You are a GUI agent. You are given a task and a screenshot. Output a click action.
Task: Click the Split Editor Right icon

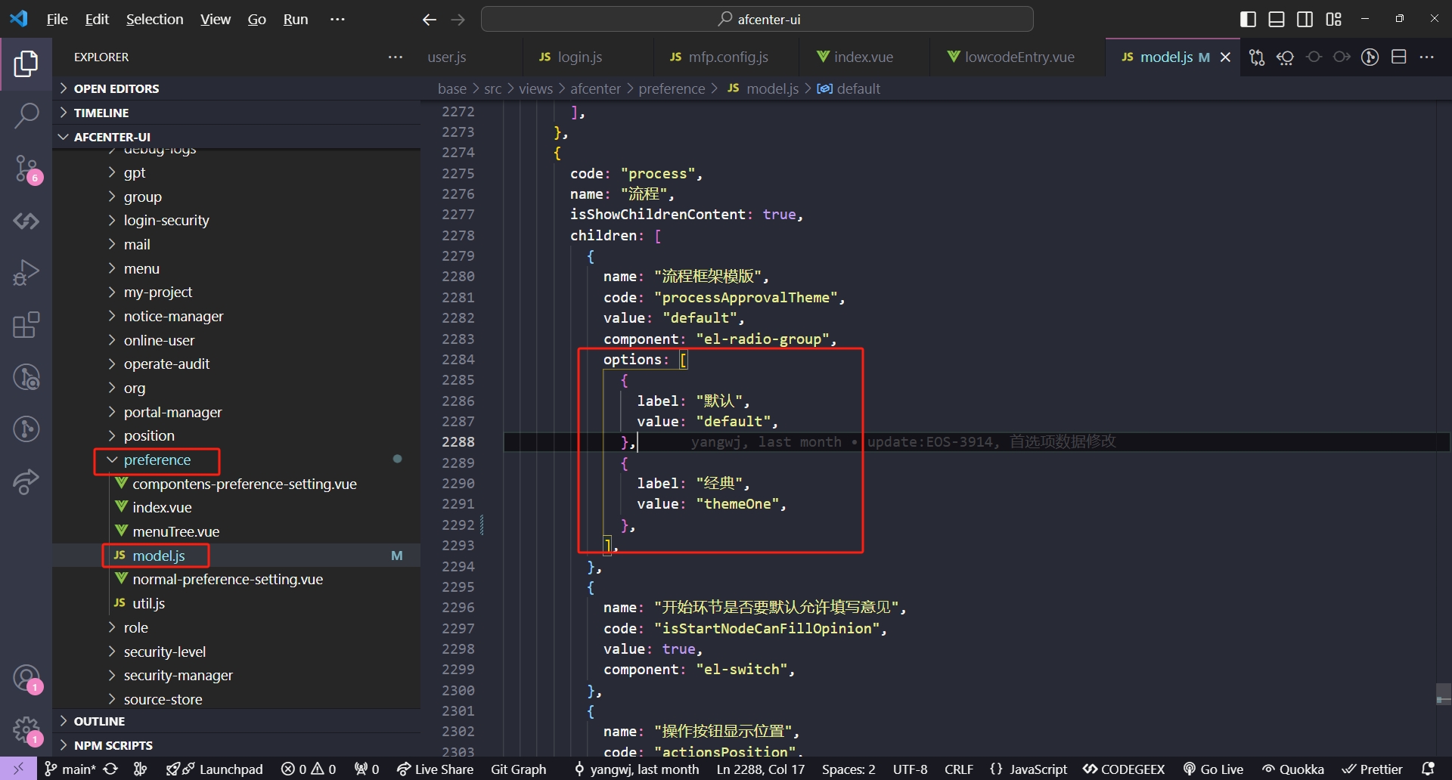click(x=1398, y=57)
